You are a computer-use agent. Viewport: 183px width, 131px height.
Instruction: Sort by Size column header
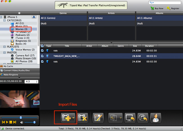coord(135,46)
